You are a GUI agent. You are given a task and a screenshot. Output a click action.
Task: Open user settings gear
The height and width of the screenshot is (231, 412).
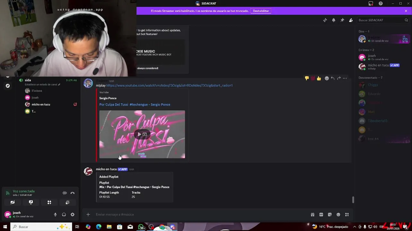(x=73, y=215)
